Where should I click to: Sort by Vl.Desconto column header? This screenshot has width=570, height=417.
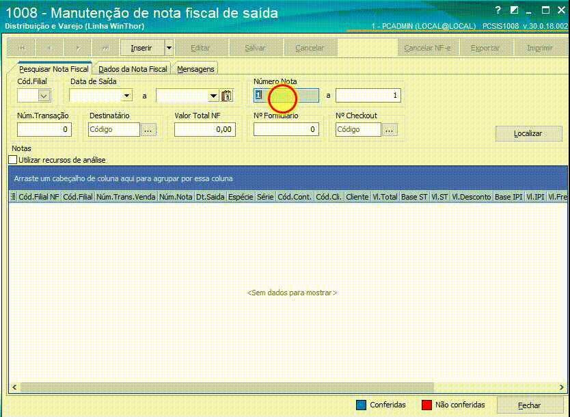[472, 197]
